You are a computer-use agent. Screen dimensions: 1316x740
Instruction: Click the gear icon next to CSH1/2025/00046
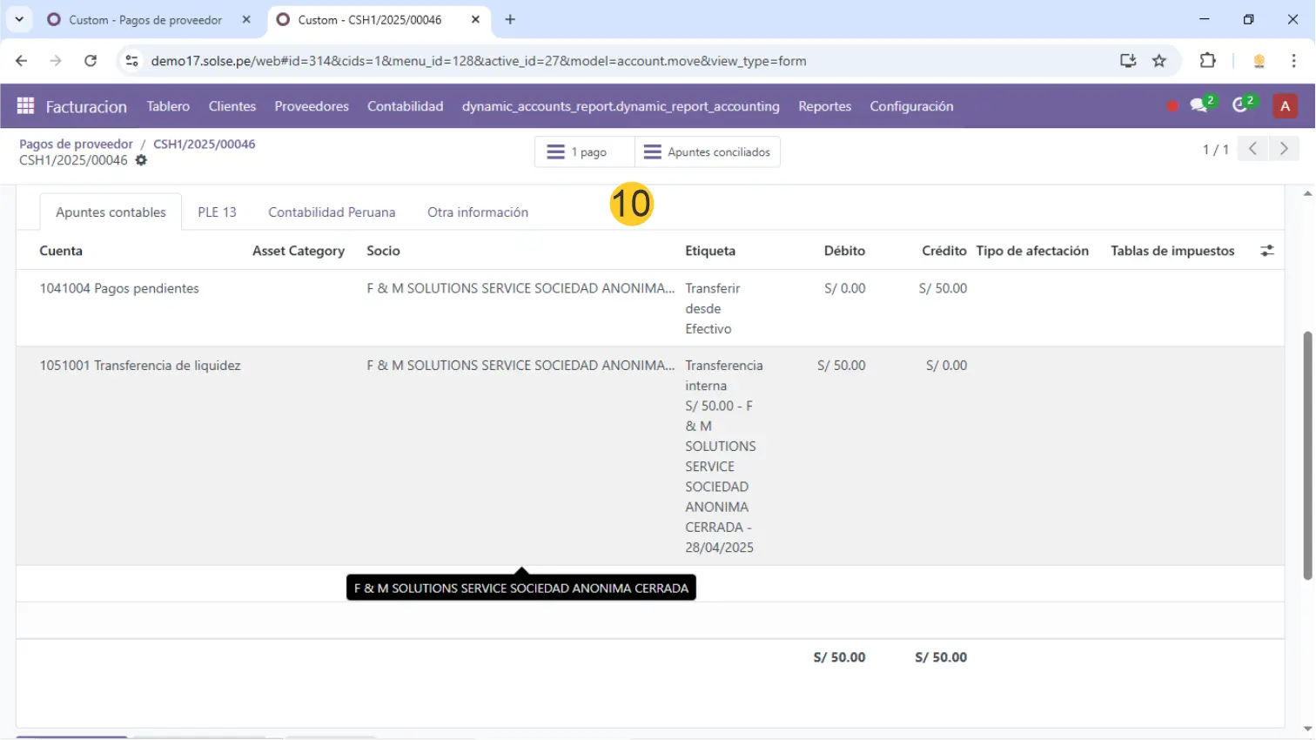(x=141, y=160)
